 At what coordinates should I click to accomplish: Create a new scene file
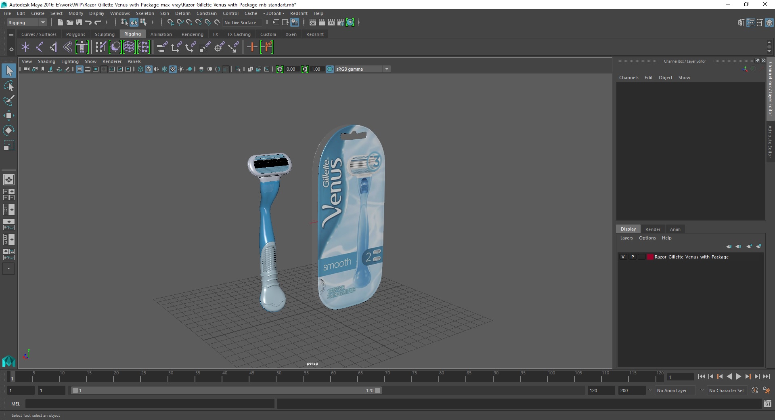[60, 23]
